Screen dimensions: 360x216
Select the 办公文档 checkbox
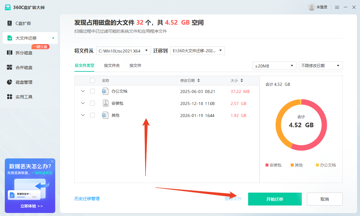tap(92, 91)
